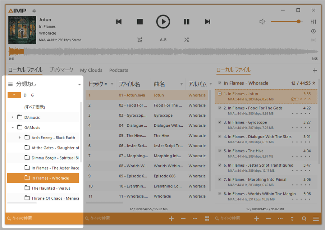This screenshot has height=230, width=325.
Task: Switch to the My Clouds tab
Action: pyautogui.click(x=91, y=70)
